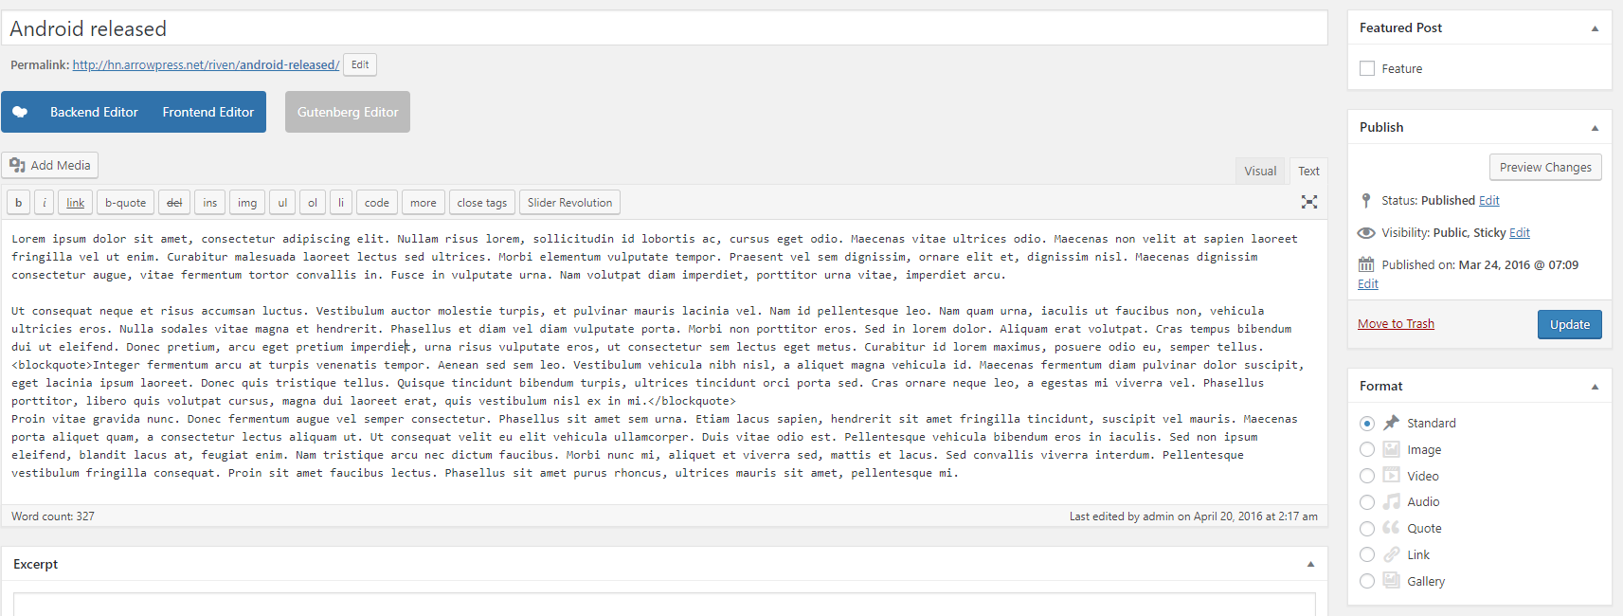Insert a b-quote blockquote tag

tap(125, 203)
